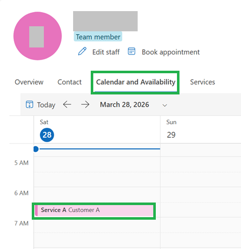The height and width of the screenshot is (249, 241).
Task: Select the Saturday 28 date circle
Action: pos(47,135)
